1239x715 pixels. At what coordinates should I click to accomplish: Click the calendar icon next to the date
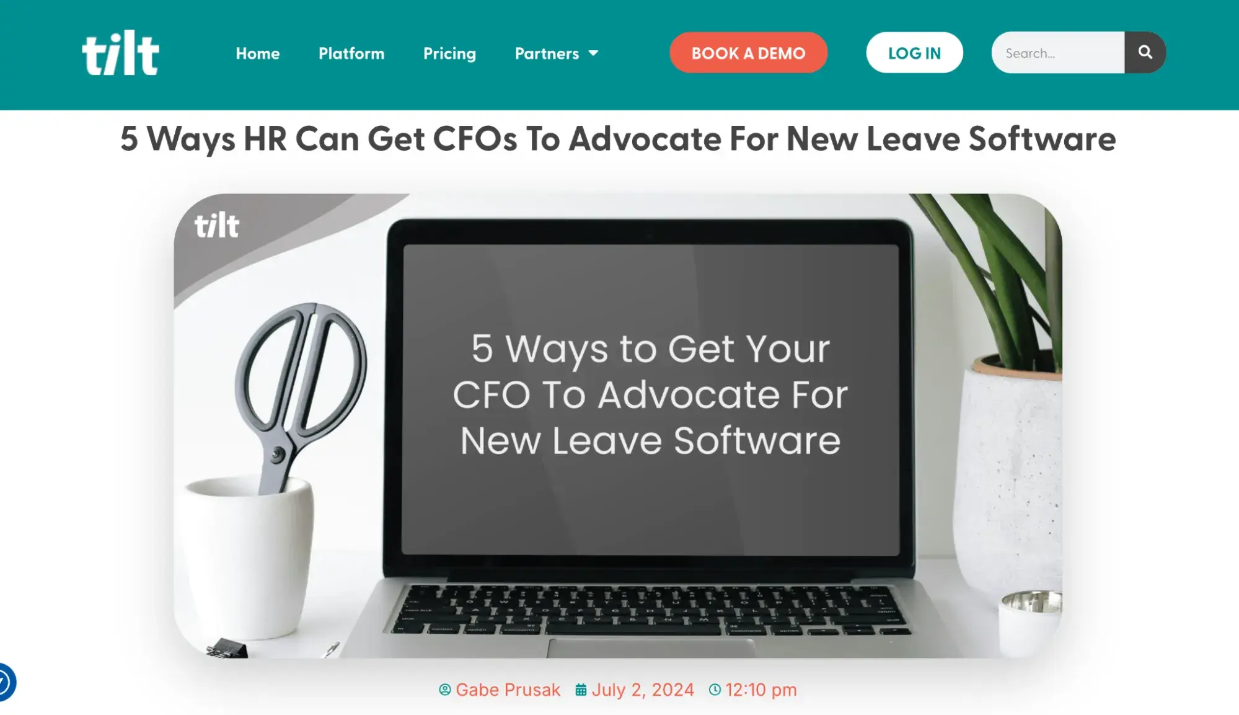[x=581, y=690]
